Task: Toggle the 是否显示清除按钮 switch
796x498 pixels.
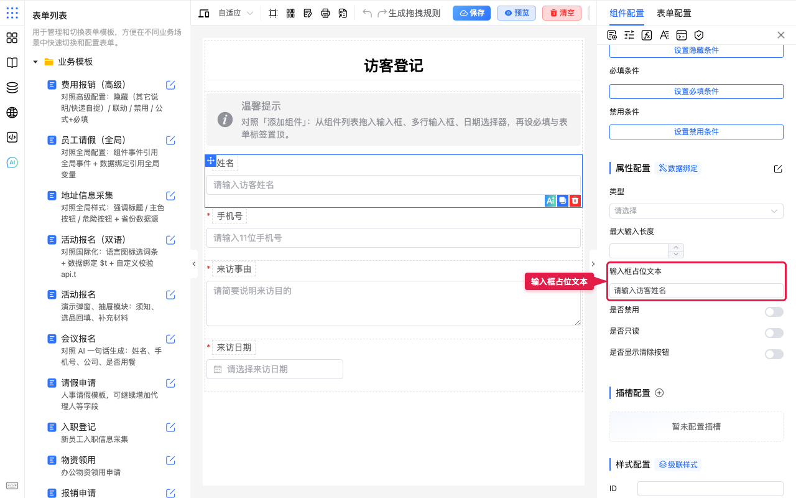Action: (x=774, y=354)
